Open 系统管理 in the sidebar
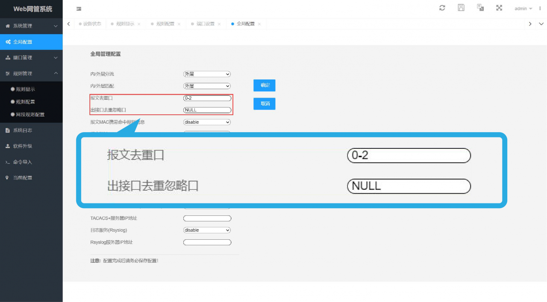The height and width of the screenshot is (302, 547). (x=31, y=26)
